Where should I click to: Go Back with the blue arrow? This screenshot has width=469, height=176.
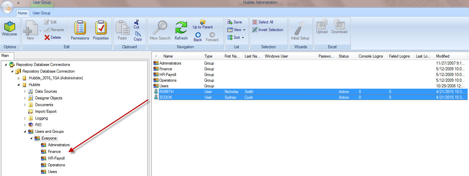pyautogui.click(x=198, y=35)
